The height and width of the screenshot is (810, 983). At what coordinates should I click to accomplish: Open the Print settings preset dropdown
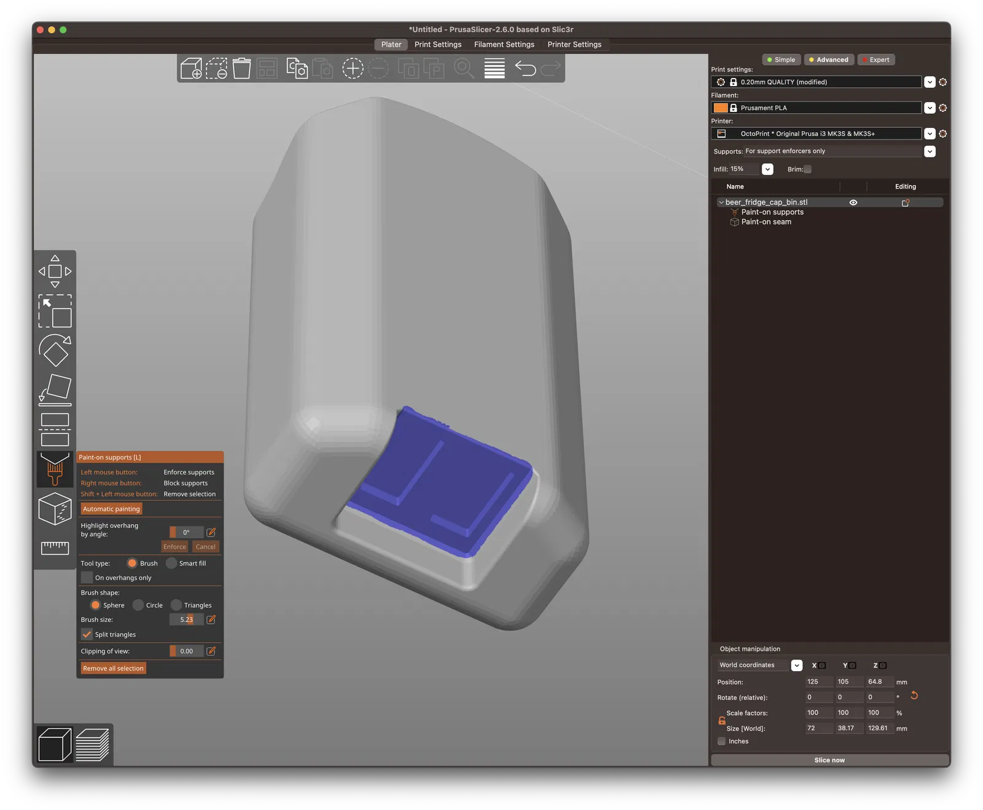tap(930, 82)
